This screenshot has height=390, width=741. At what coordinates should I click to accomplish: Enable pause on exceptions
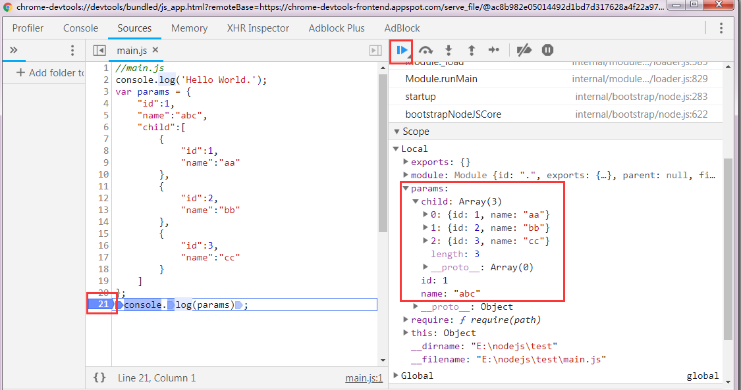tap(547, 50)
